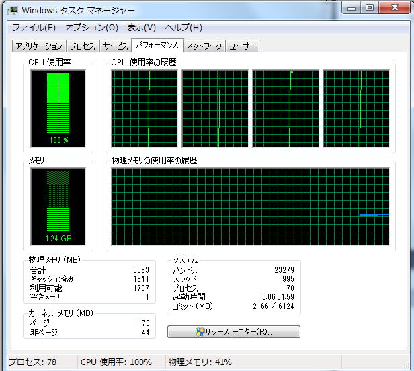Click status bar CPU 使用率: 100%
This screenshot has height=371, width=414.
tap(116, 362)
